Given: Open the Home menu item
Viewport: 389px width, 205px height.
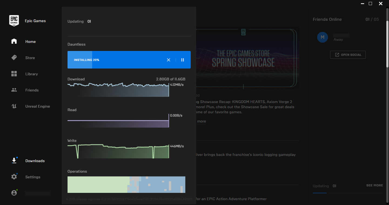Looking at the screenshot, I should [31, 42].
